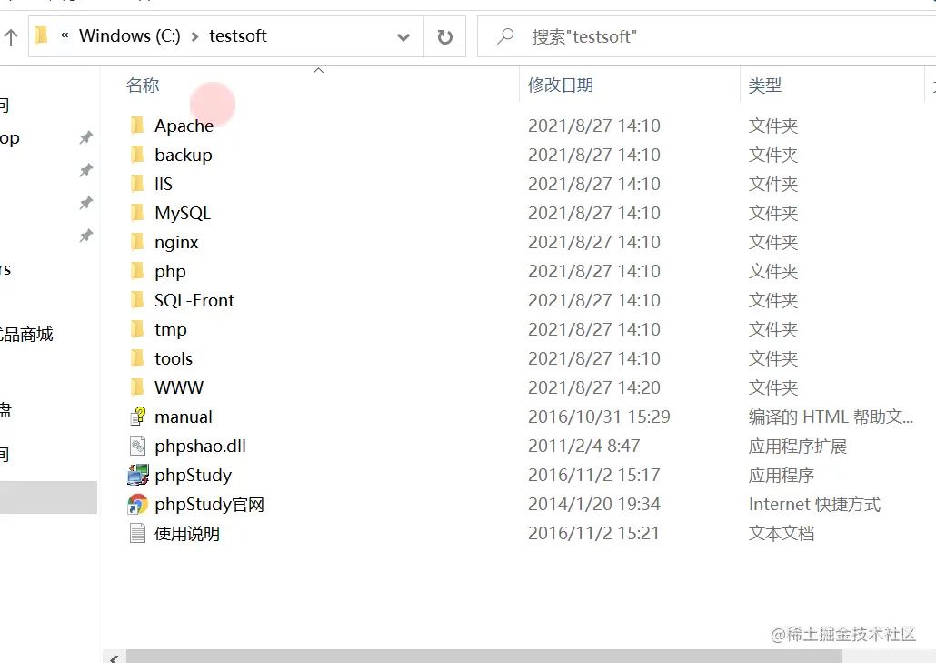Click the manual file name
This screenshot has height=663, width=936.
pos(184,417)
